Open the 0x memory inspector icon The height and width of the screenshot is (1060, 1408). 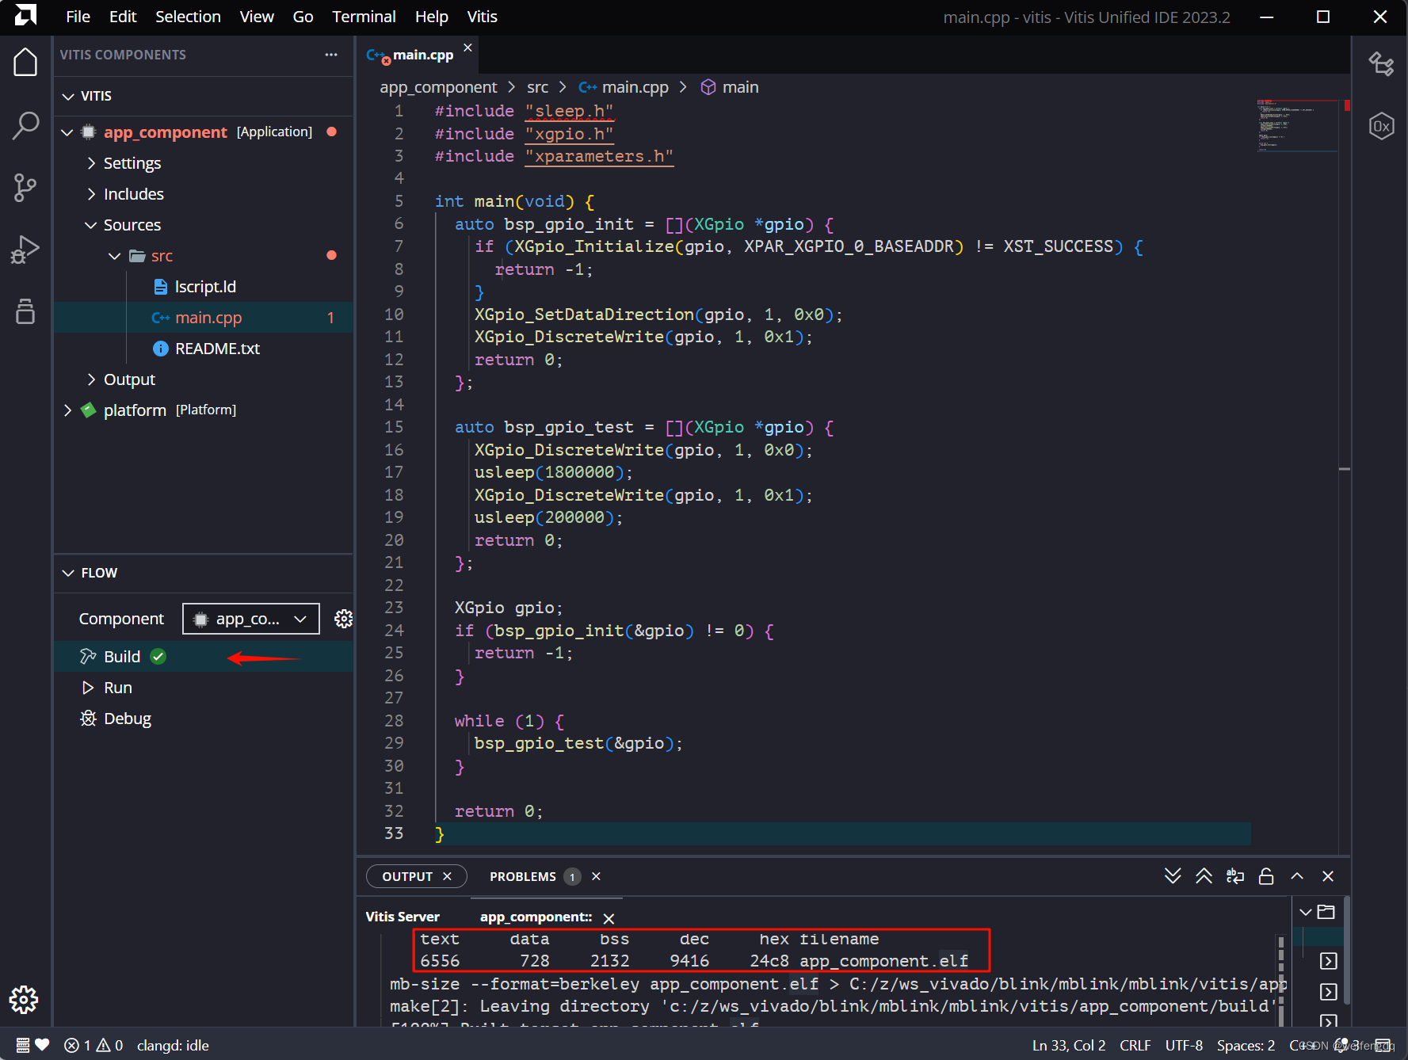[1381, 126]
